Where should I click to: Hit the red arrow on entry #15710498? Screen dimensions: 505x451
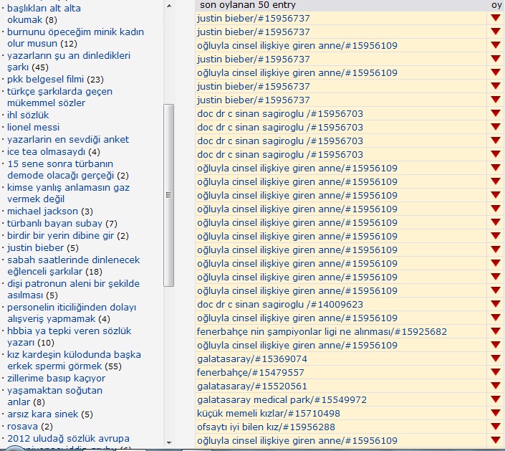coord(495,413)
